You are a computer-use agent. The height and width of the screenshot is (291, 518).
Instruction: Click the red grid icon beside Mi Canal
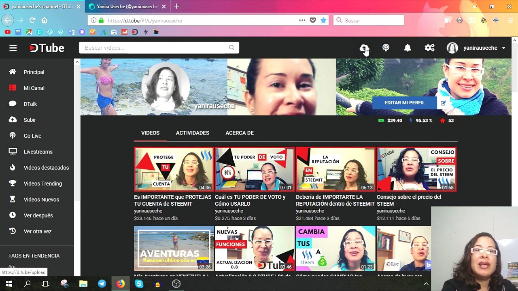coord(13,88)
